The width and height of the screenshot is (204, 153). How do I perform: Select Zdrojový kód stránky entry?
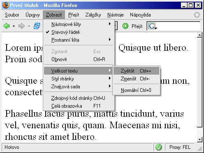pyautogui.click(x=79, y=98)
